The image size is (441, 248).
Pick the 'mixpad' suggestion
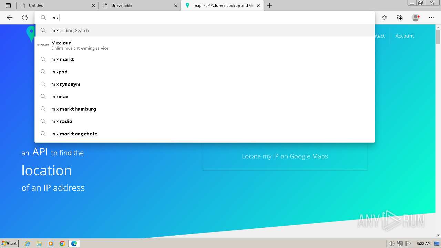(205, 72)
